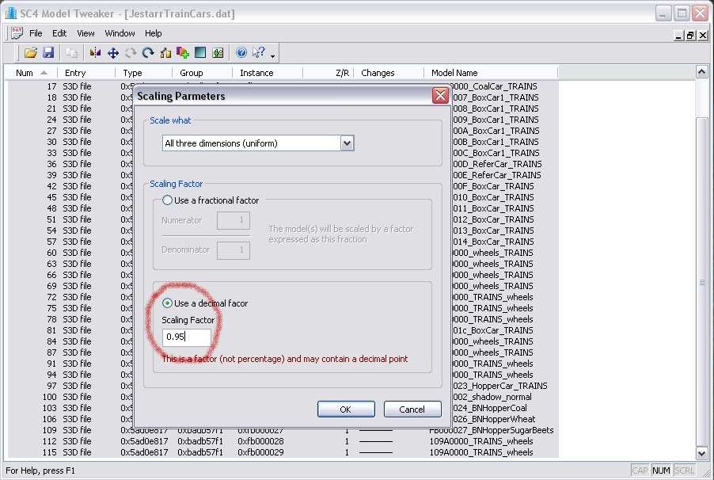Click the Open file folder icon

click(x=31, y=53)
